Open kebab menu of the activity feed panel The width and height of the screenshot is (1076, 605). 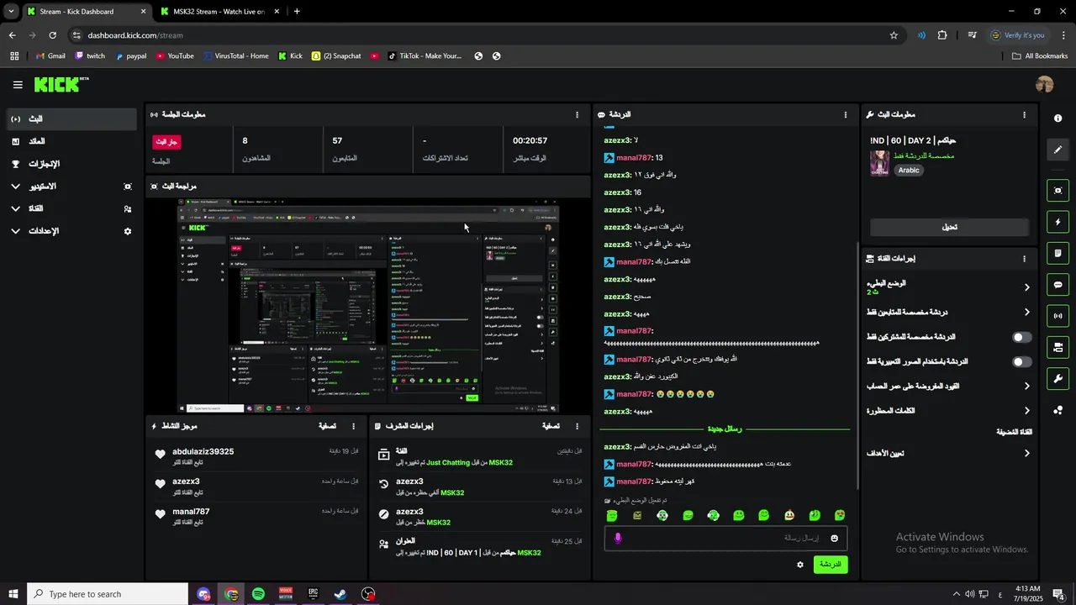point(353,426)
